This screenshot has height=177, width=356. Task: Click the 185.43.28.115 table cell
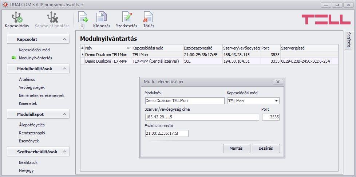click(242, 55)
